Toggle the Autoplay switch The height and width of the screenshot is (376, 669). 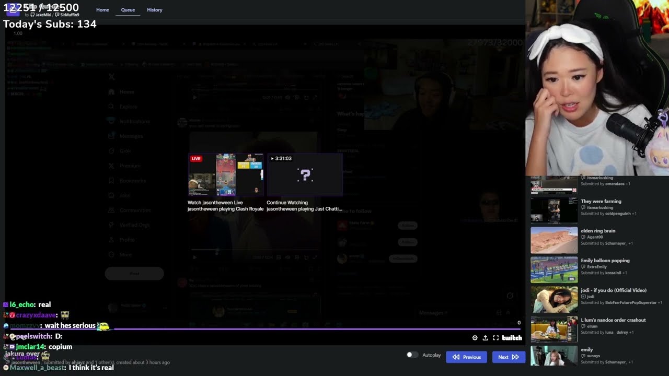[x=412, y=355]
